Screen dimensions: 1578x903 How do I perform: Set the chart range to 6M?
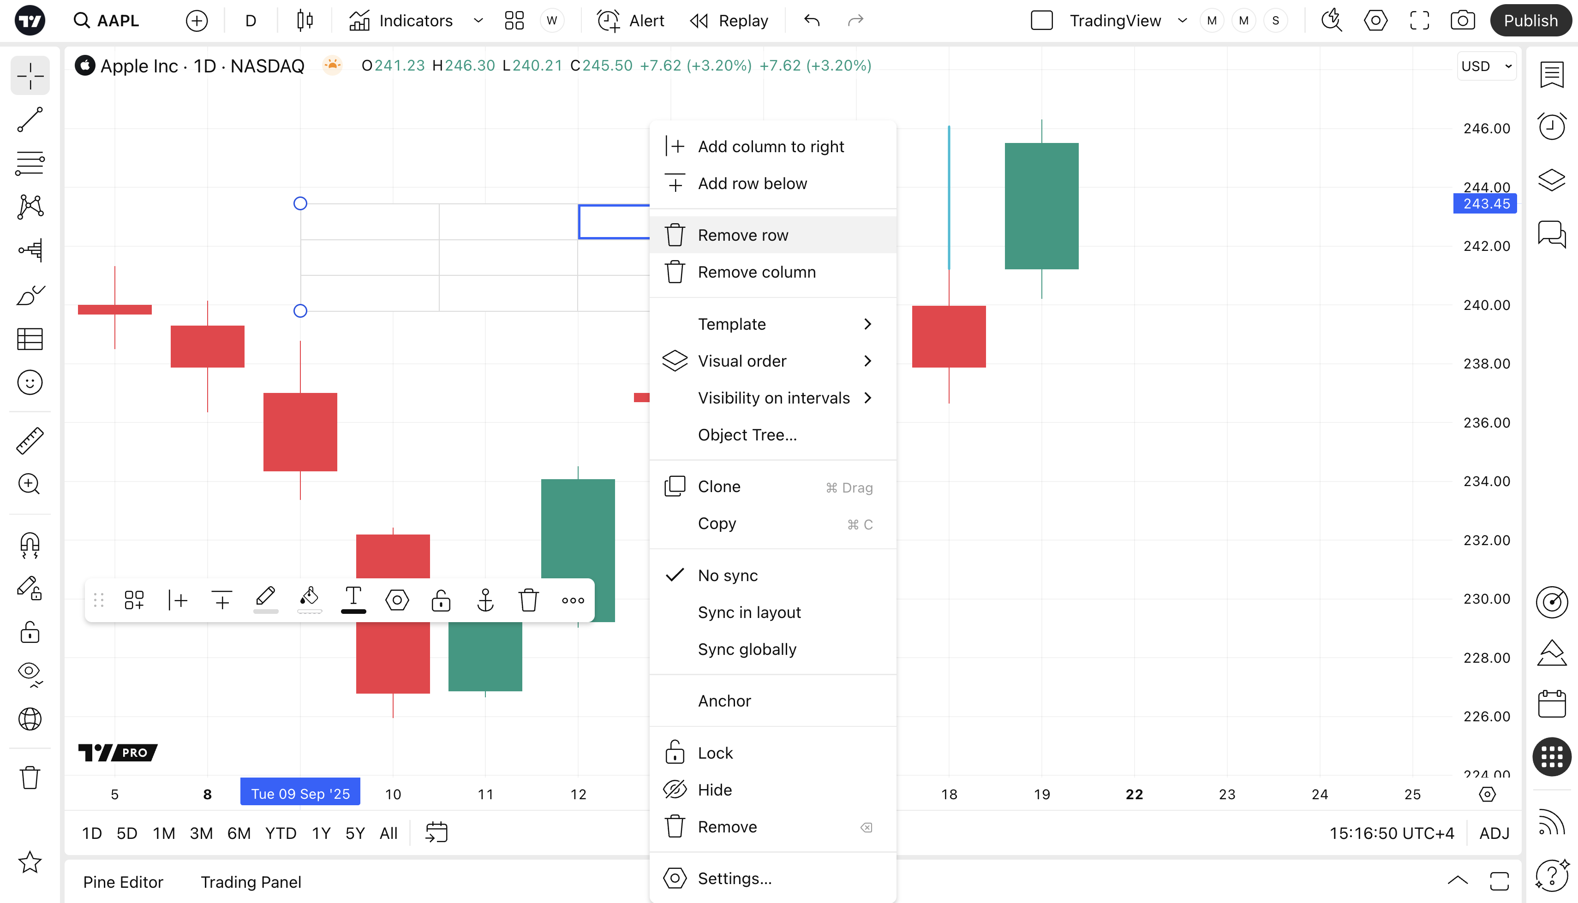(239, 833)
